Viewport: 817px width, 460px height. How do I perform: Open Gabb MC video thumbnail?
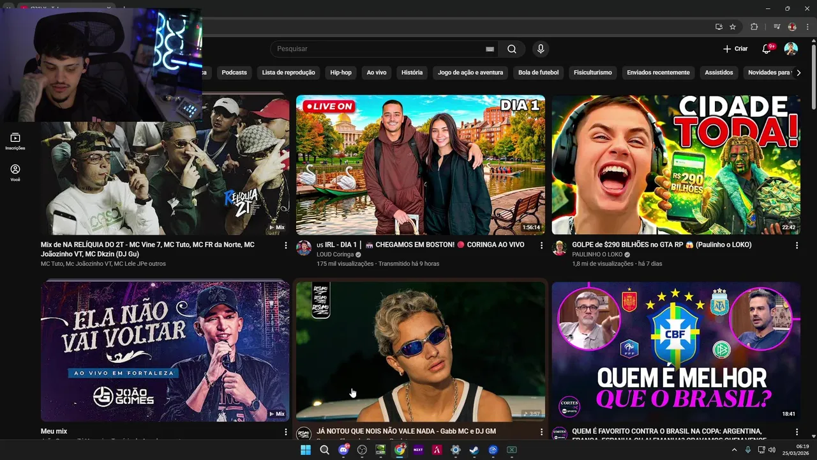click(x=421, y=351)
